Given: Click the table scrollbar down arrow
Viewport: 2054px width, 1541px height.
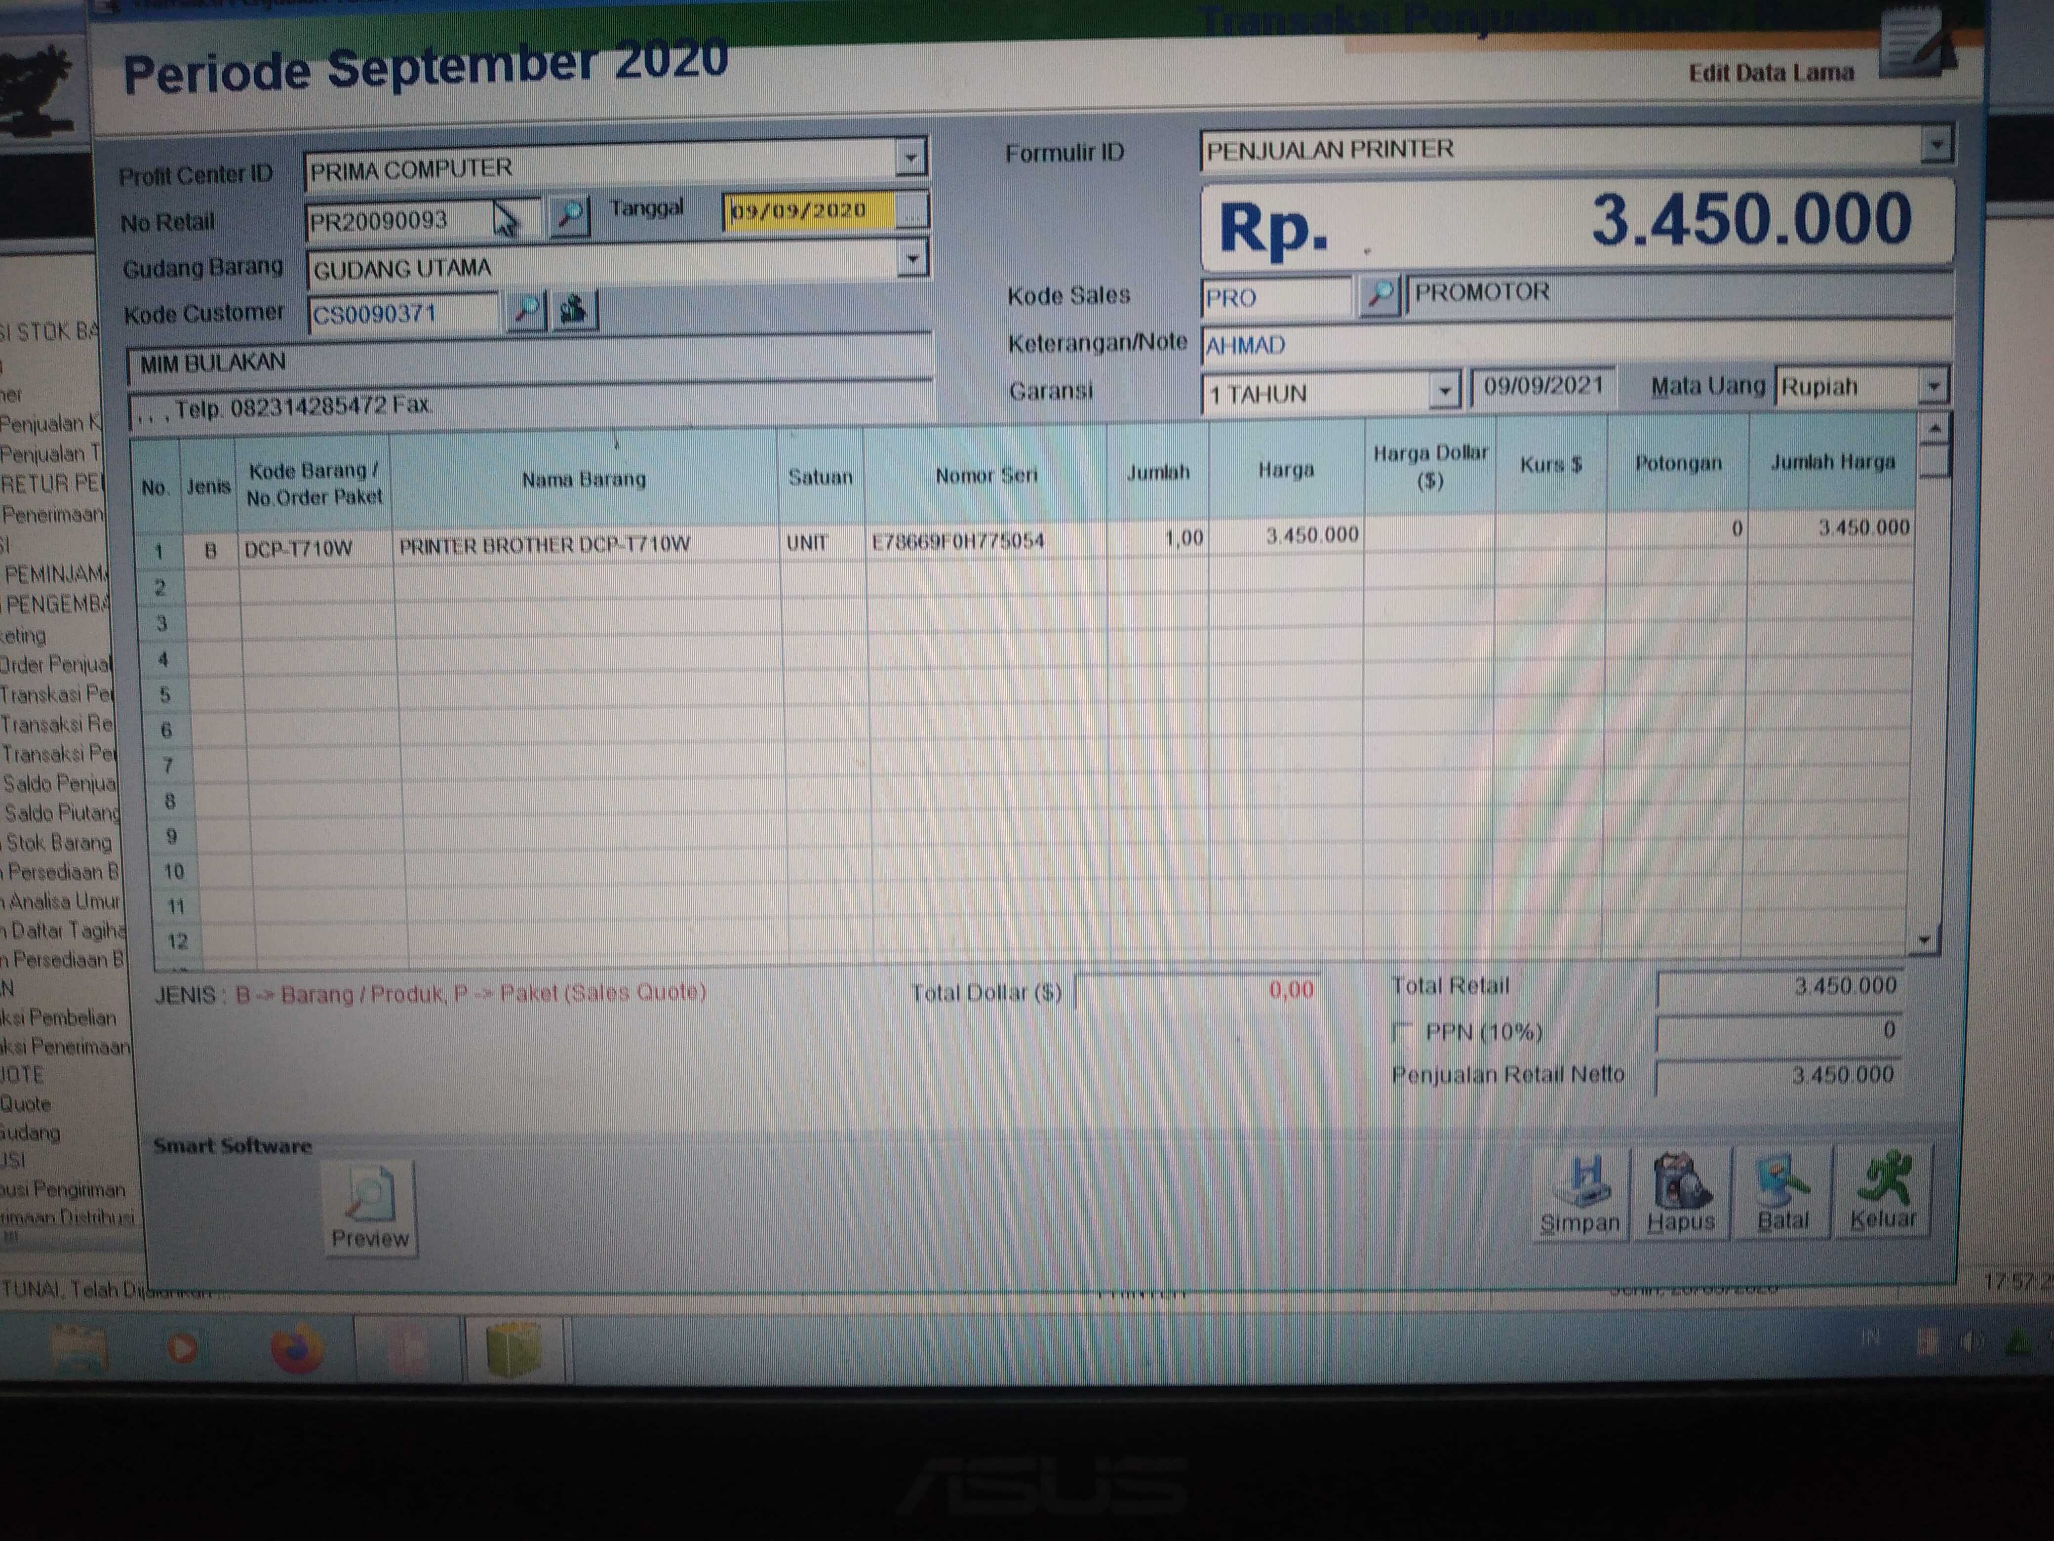Looking at the screenshot, I should [x=1924, y=940].
